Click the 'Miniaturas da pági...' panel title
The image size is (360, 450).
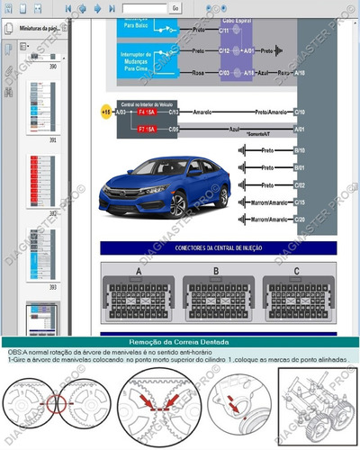point(40,28)
